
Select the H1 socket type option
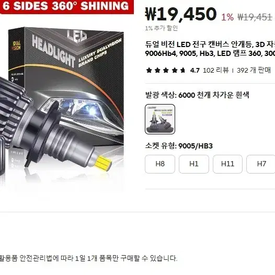click(x=194, y=164)
